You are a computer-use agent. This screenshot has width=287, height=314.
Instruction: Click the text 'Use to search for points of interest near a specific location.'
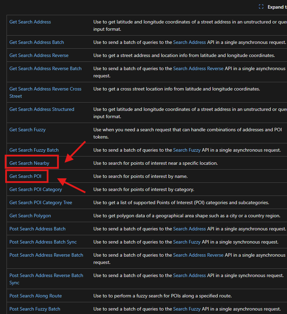tap(155, 163)
